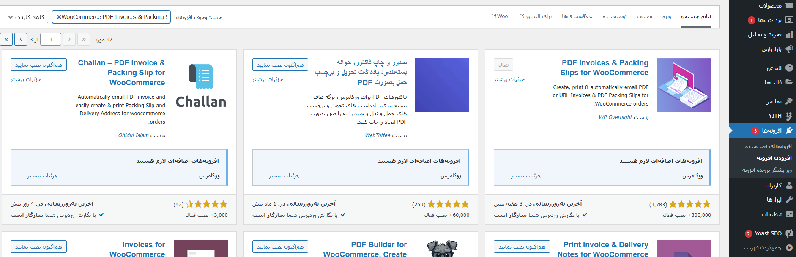
Task: Open the WP Overnight author link
Action: click(x=615, y=117)
